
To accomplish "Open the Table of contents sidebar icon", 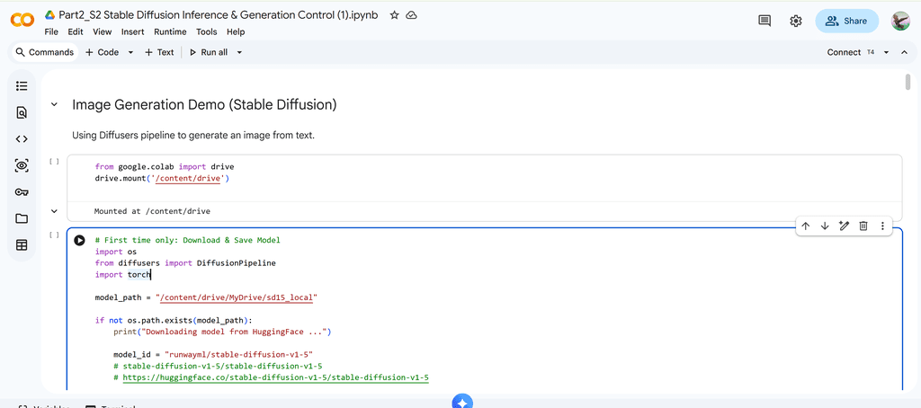I will point(22,86).
